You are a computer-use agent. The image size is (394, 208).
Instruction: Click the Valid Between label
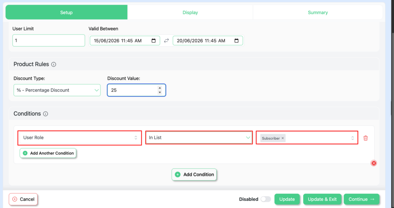coord(103,29)
